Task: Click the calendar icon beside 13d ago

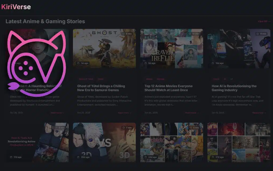Action: tap(213, 63)
